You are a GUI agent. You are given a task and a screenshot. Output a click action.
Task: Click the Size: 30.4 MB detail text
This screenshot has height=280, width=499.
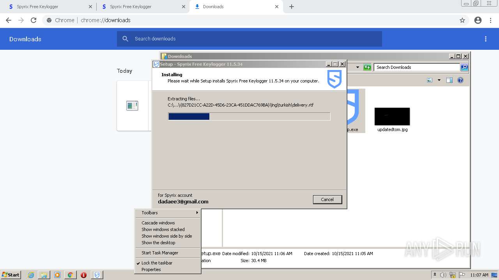coord(253,261)
